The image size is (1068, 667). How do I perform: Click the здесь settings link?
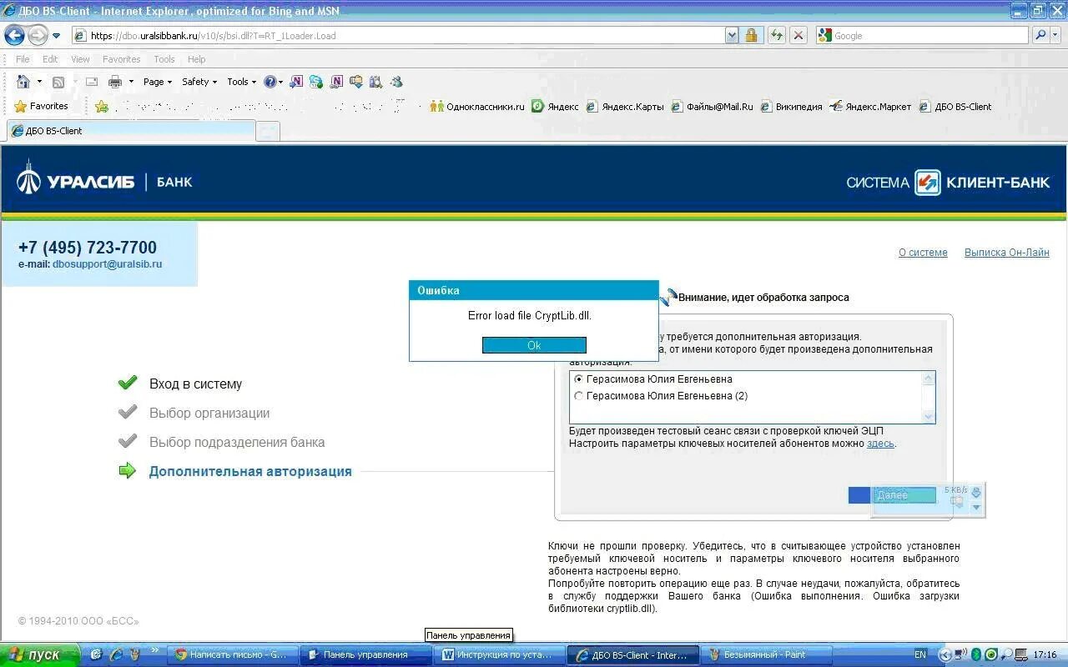880,444
